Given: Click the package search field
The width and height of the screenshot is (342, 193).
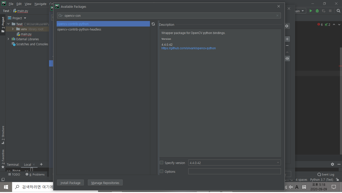Looking at the screenshot, I should (x=169, y=15).
